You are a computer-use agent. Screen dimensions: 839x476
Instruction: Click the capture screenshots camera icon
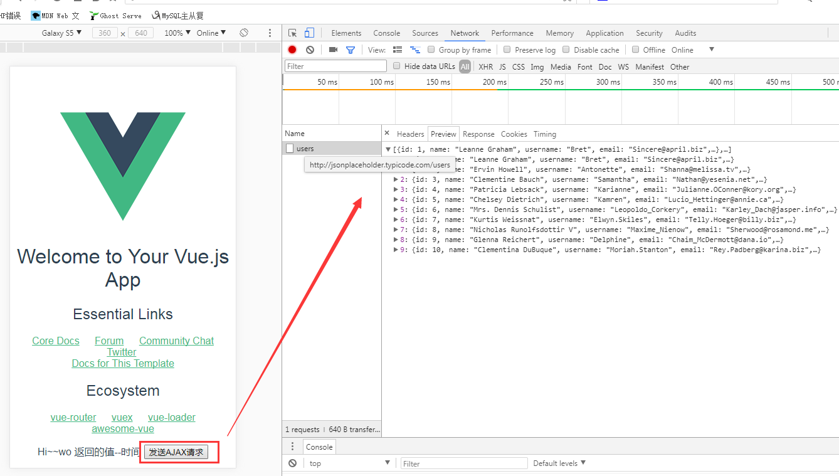point(333,50)
